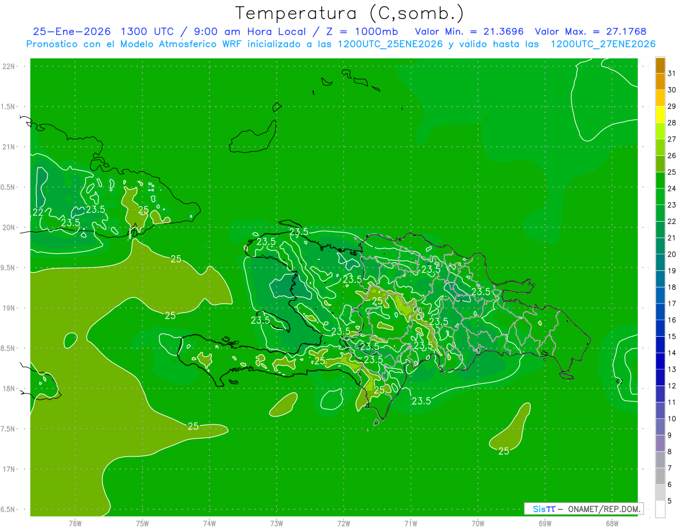
Task: Click the "1200UTC_27ENE2026" valid-until text
Action: coord(603,44)
